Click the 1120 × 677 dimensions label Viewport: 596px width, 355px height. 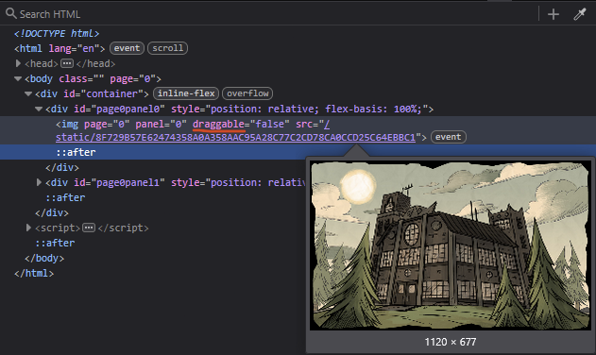tap(451, 342)
